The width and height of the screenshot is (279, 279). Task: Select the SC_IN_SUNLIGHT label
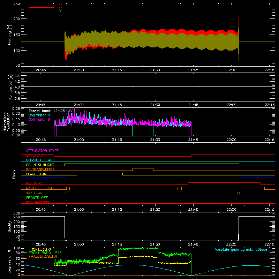[x=40, y=165]
